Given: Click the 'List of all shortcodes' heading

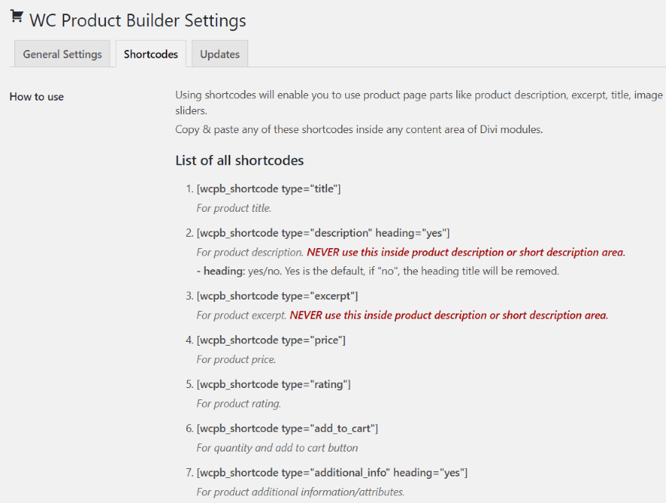Looking at the screenshot, I should click(x=239, y=160).
